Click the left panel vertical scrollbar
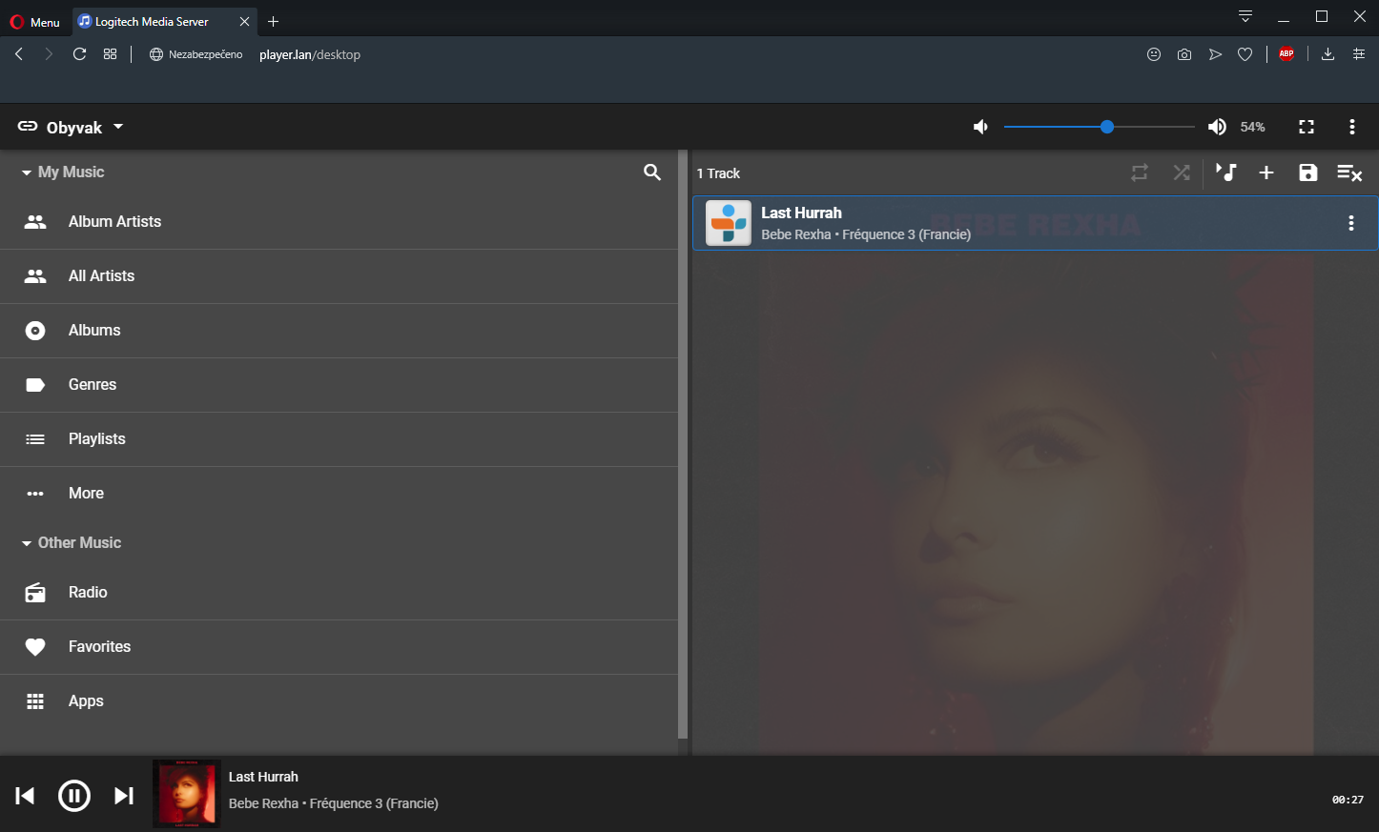1379x832 pixels. pyautogui.click(x=683, y=444)
